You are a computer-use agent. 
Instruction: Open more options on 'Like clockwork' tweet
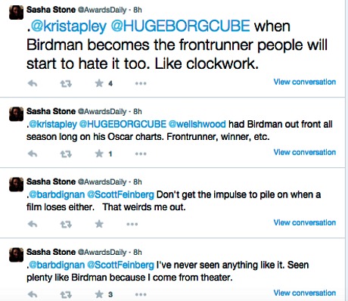[141, 83]
